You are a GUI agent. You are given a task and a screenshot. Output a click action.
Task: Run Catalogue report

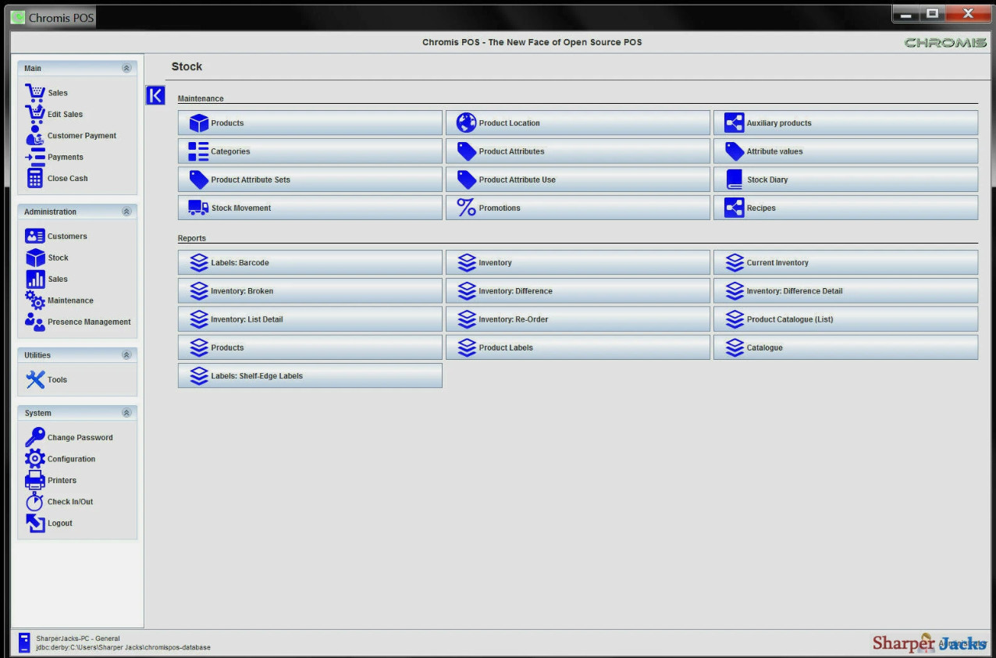pos(846,347)
